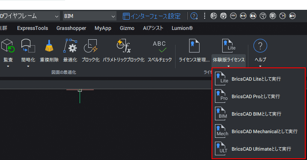Run the 重複削除 broom tool

pos(49,46)
